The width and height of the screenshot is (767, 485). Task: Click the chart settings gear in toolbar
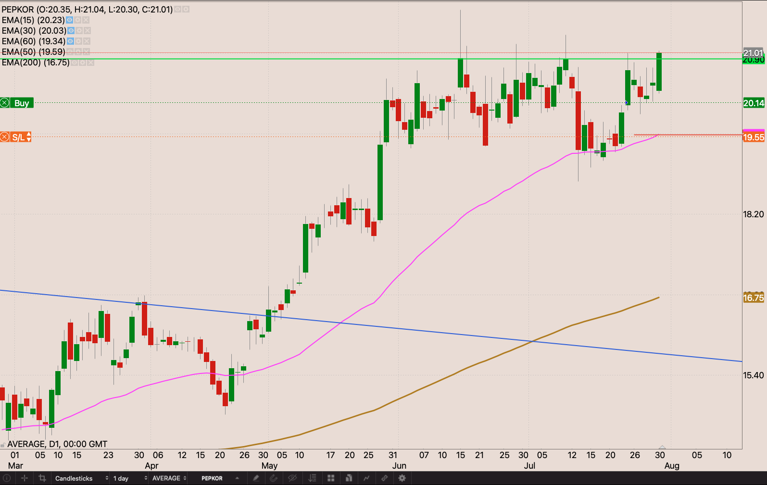[x=402, y=478]
